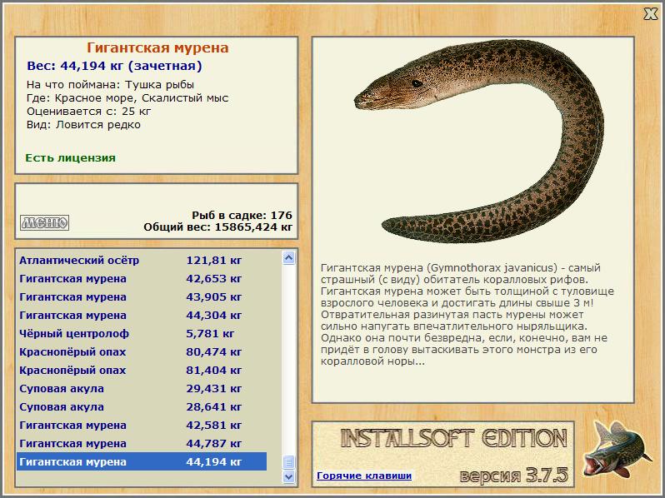Click the Оценивается с: 25 кг line
This screenshot has height=498, width=665.
(88, 112)
